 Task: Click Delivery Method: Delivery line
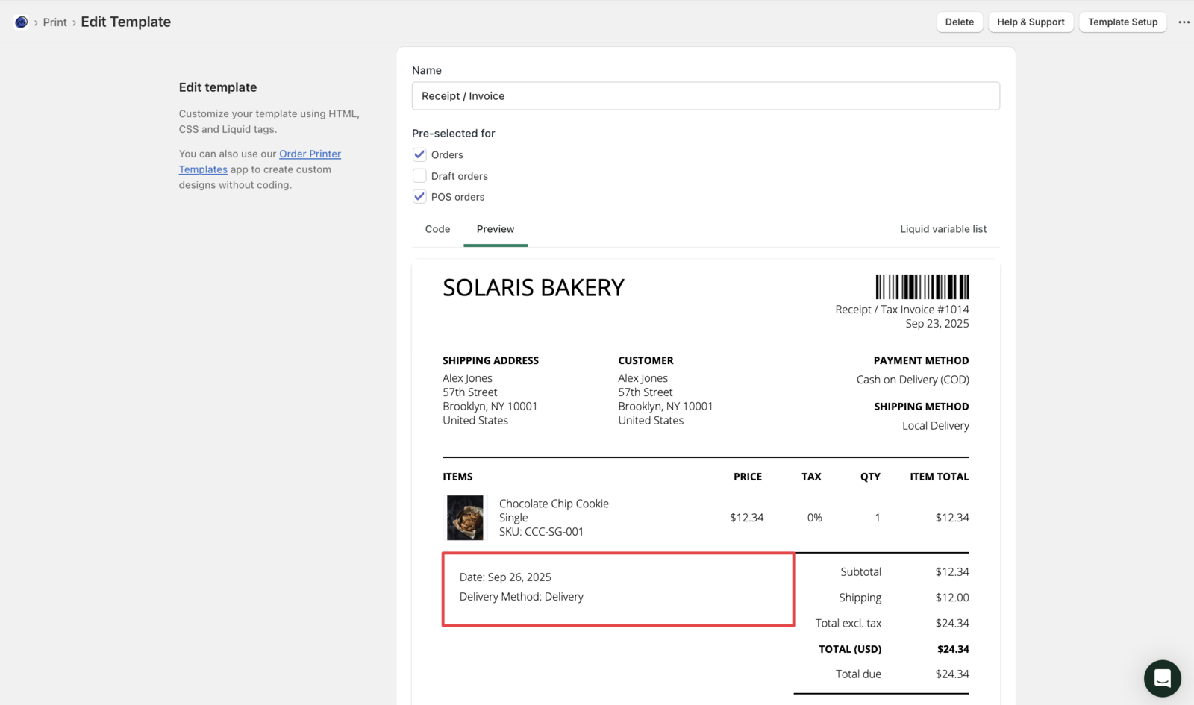click(x=522, y=597)
